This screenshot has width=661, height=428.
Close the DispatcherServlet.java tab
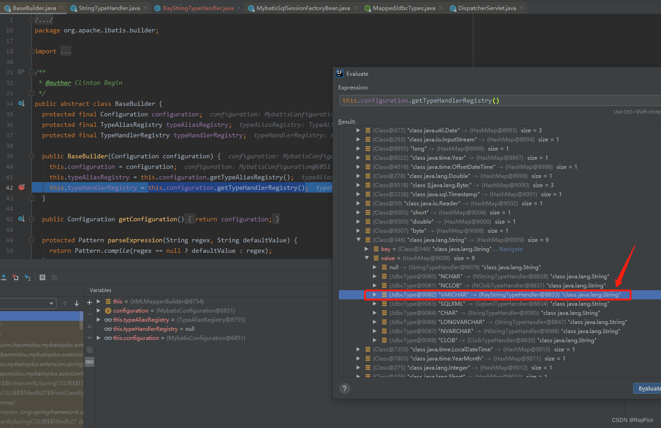521,8
